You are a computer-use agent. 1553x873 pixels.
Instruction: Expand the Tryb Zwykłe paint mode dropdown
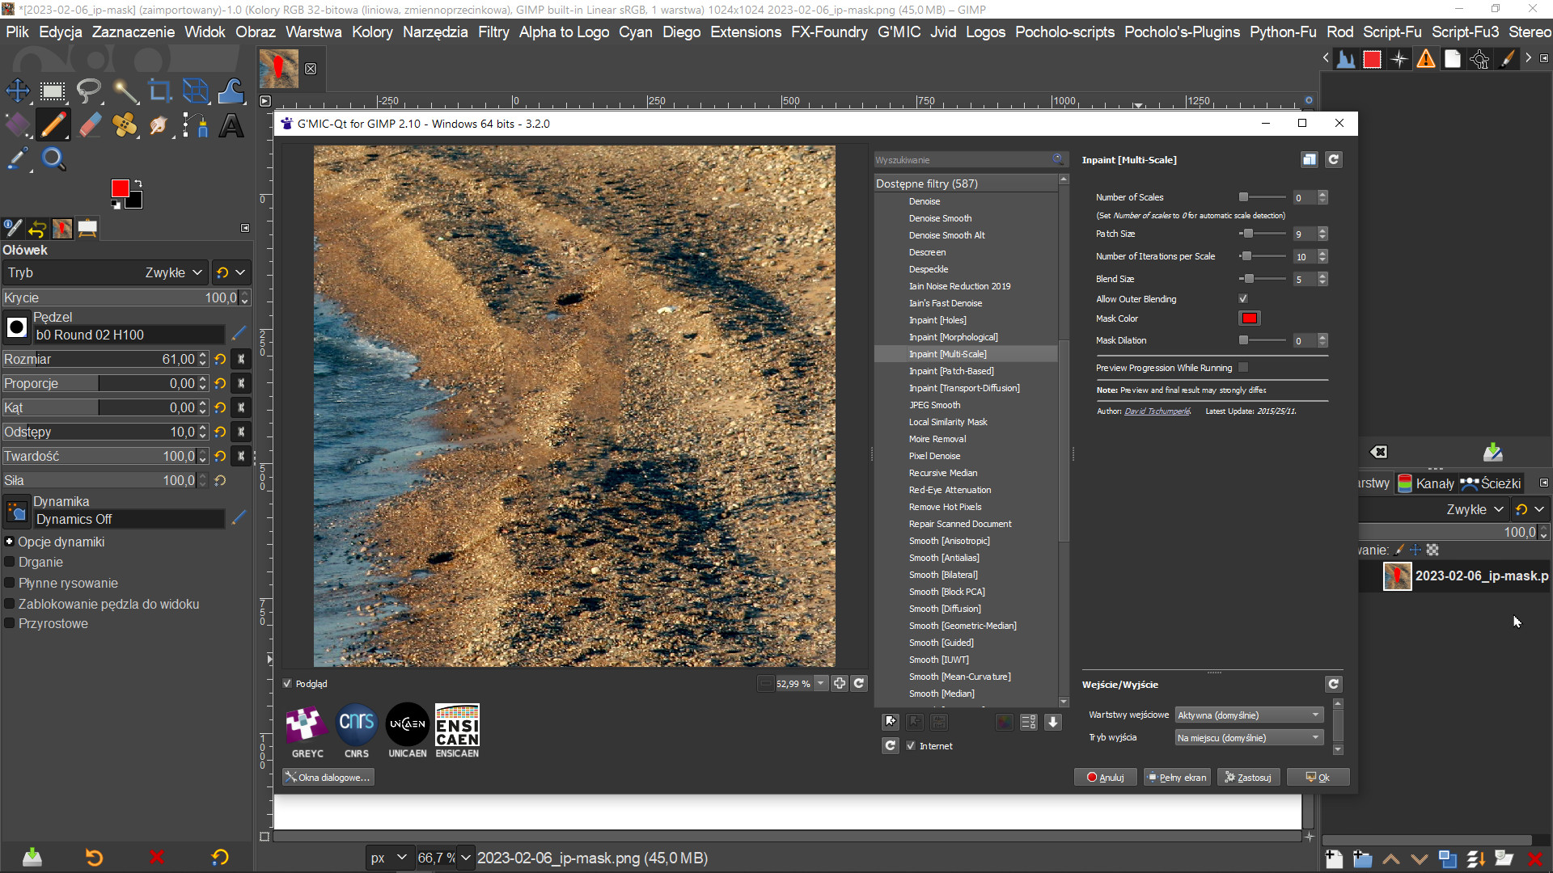pyautogui.click(x=173, y=272)
